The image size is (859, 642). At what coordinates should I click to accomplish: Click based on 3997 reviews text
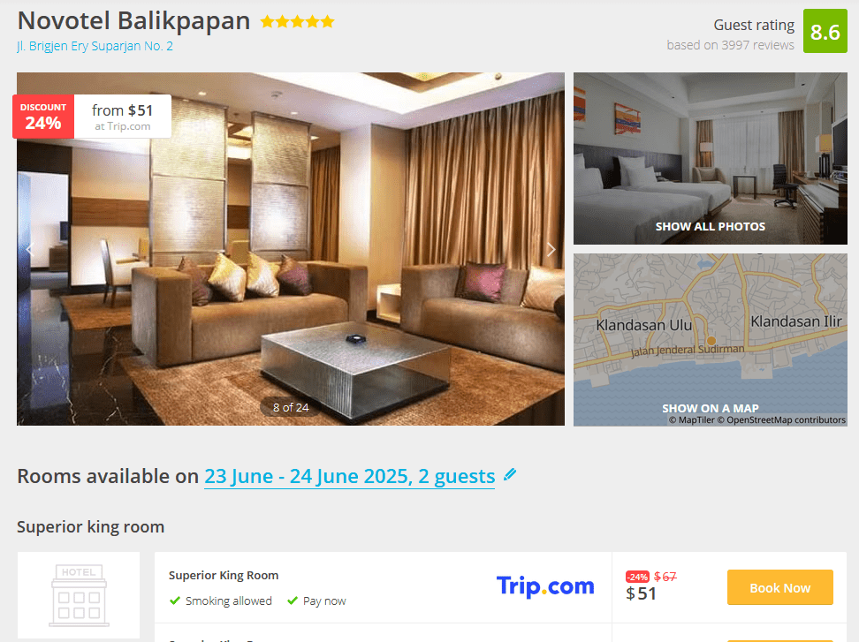[x=730, y=45]
